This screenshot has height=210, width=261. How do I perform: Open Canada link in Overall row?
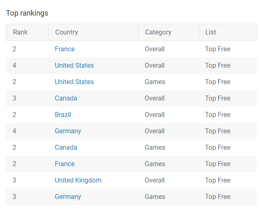click(x=66, y=98)
